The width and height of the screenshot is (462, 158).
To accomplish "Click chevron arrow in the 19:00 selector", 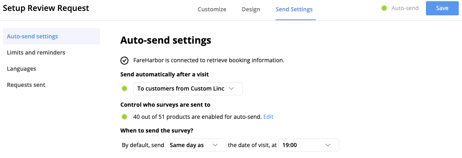I will [327, 145].
